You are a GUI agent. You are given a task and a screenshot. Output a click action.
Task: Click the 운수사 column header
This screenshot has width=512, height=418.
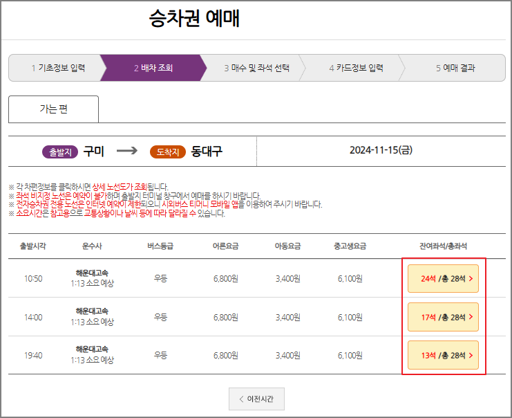pos(92,246)
